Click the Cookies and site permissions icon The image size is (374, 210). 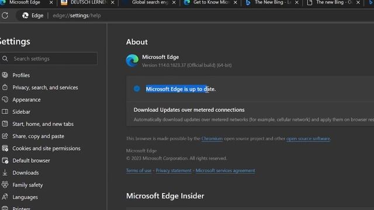(x=5, y=148)
